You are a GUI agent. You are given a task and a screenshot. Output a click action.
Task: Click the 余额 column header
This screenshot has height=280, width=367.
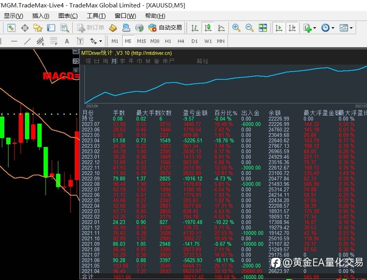pyautogui.click(x=274, y=113)
